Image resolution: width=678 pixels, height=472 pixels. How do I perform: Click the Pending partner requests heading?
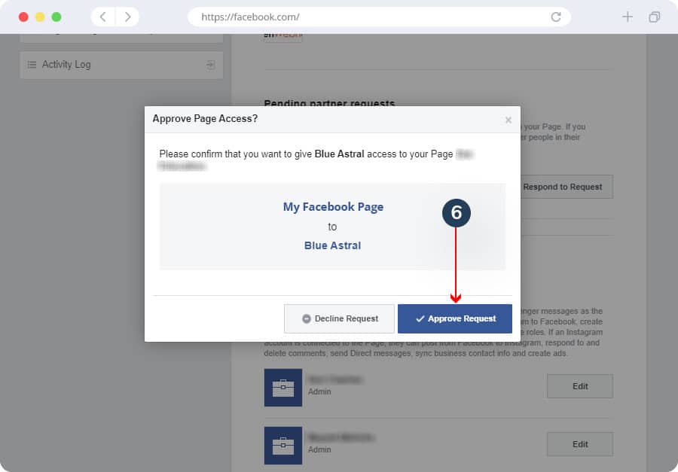click(x=329, y=103)
